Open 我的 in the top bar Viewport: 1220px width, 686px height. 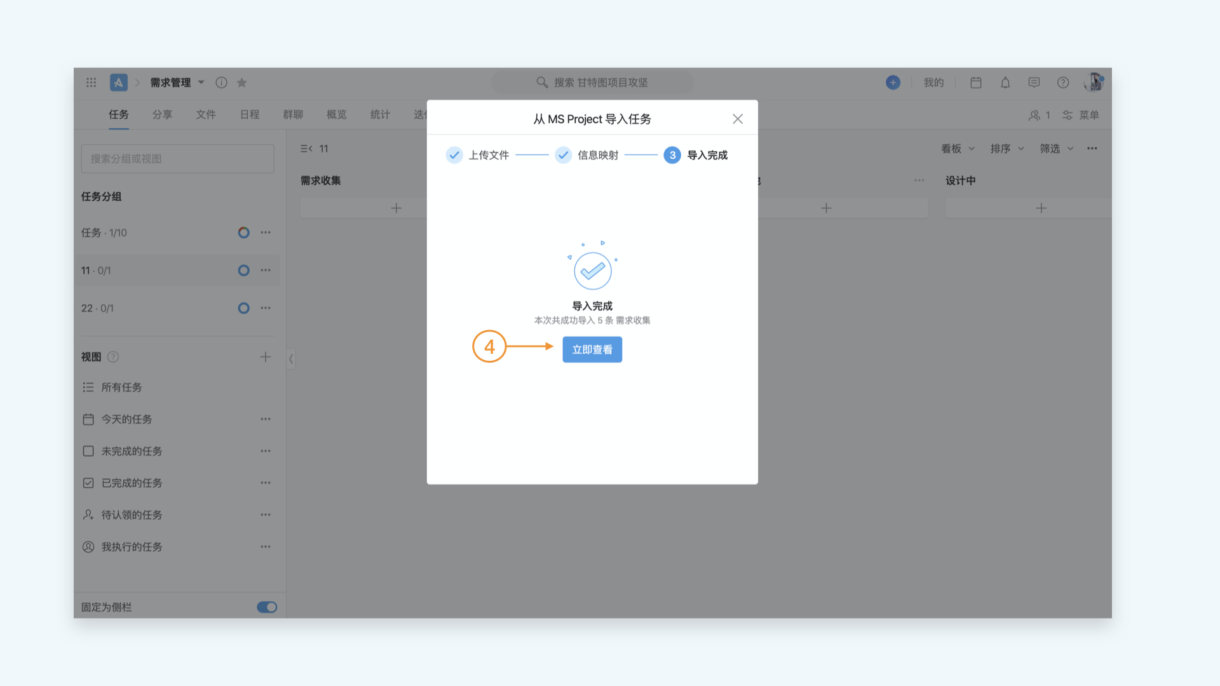click(933, 83)
